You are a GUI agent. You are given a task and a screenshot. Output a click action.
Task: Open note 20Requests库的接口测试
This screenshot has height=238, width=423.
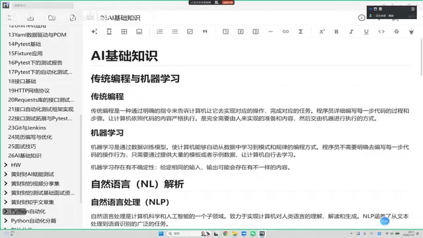click(x=41, y=100)
